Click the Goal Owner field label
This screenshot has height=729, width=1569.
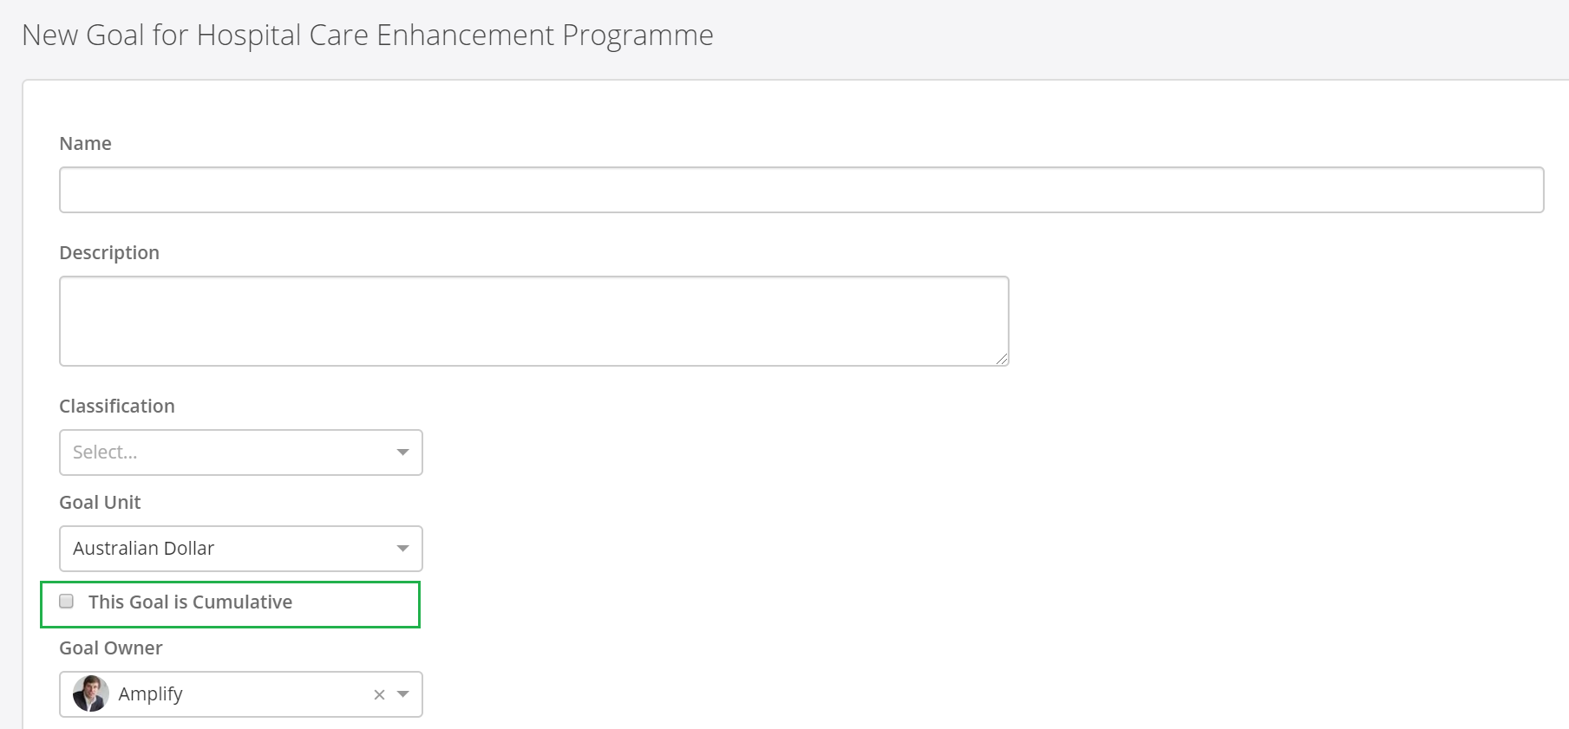click(x=111, y=648)
